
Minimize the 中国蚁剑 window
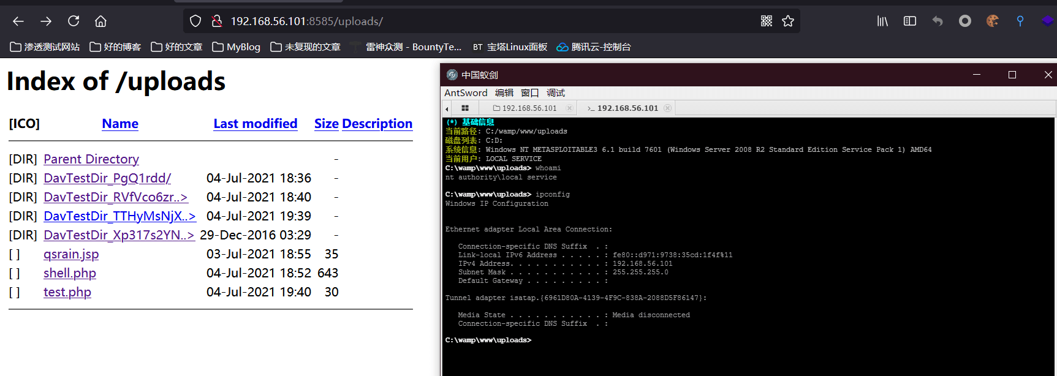pyautogui.click(x=977, y=75)
